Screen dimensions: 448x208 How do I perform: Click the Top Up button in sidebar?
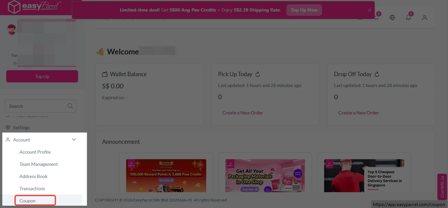coord(42,76)
